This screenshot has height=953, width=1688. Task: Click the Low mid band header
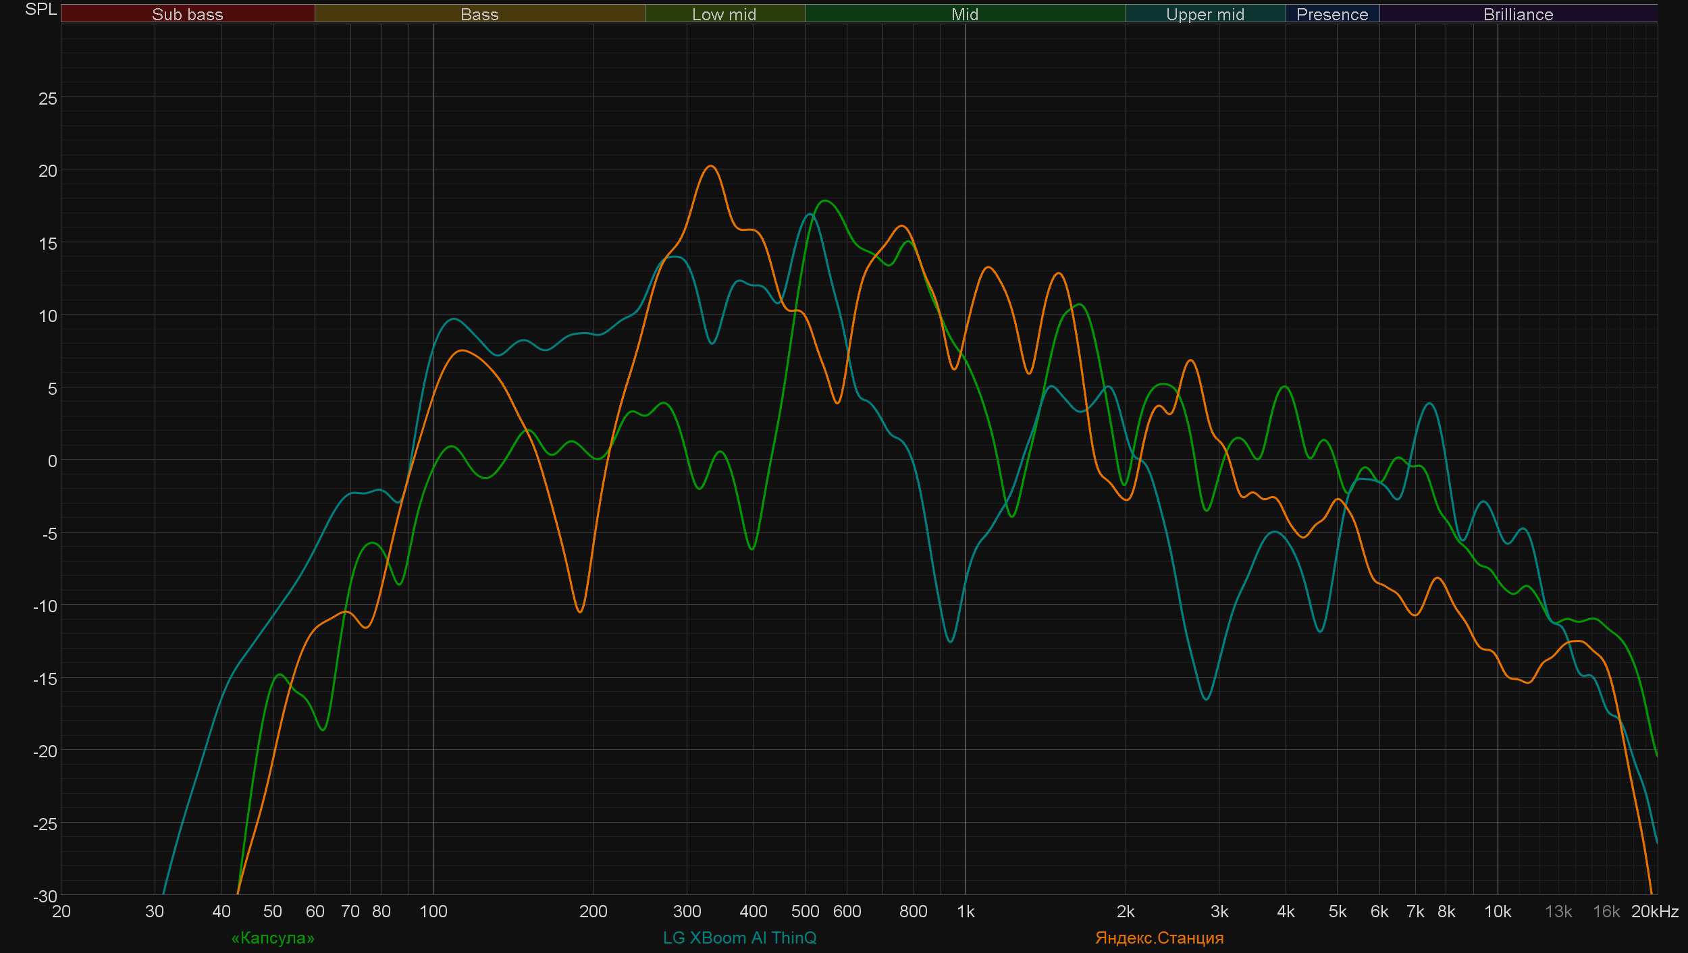pyautogui.click(x=724, y=14)
